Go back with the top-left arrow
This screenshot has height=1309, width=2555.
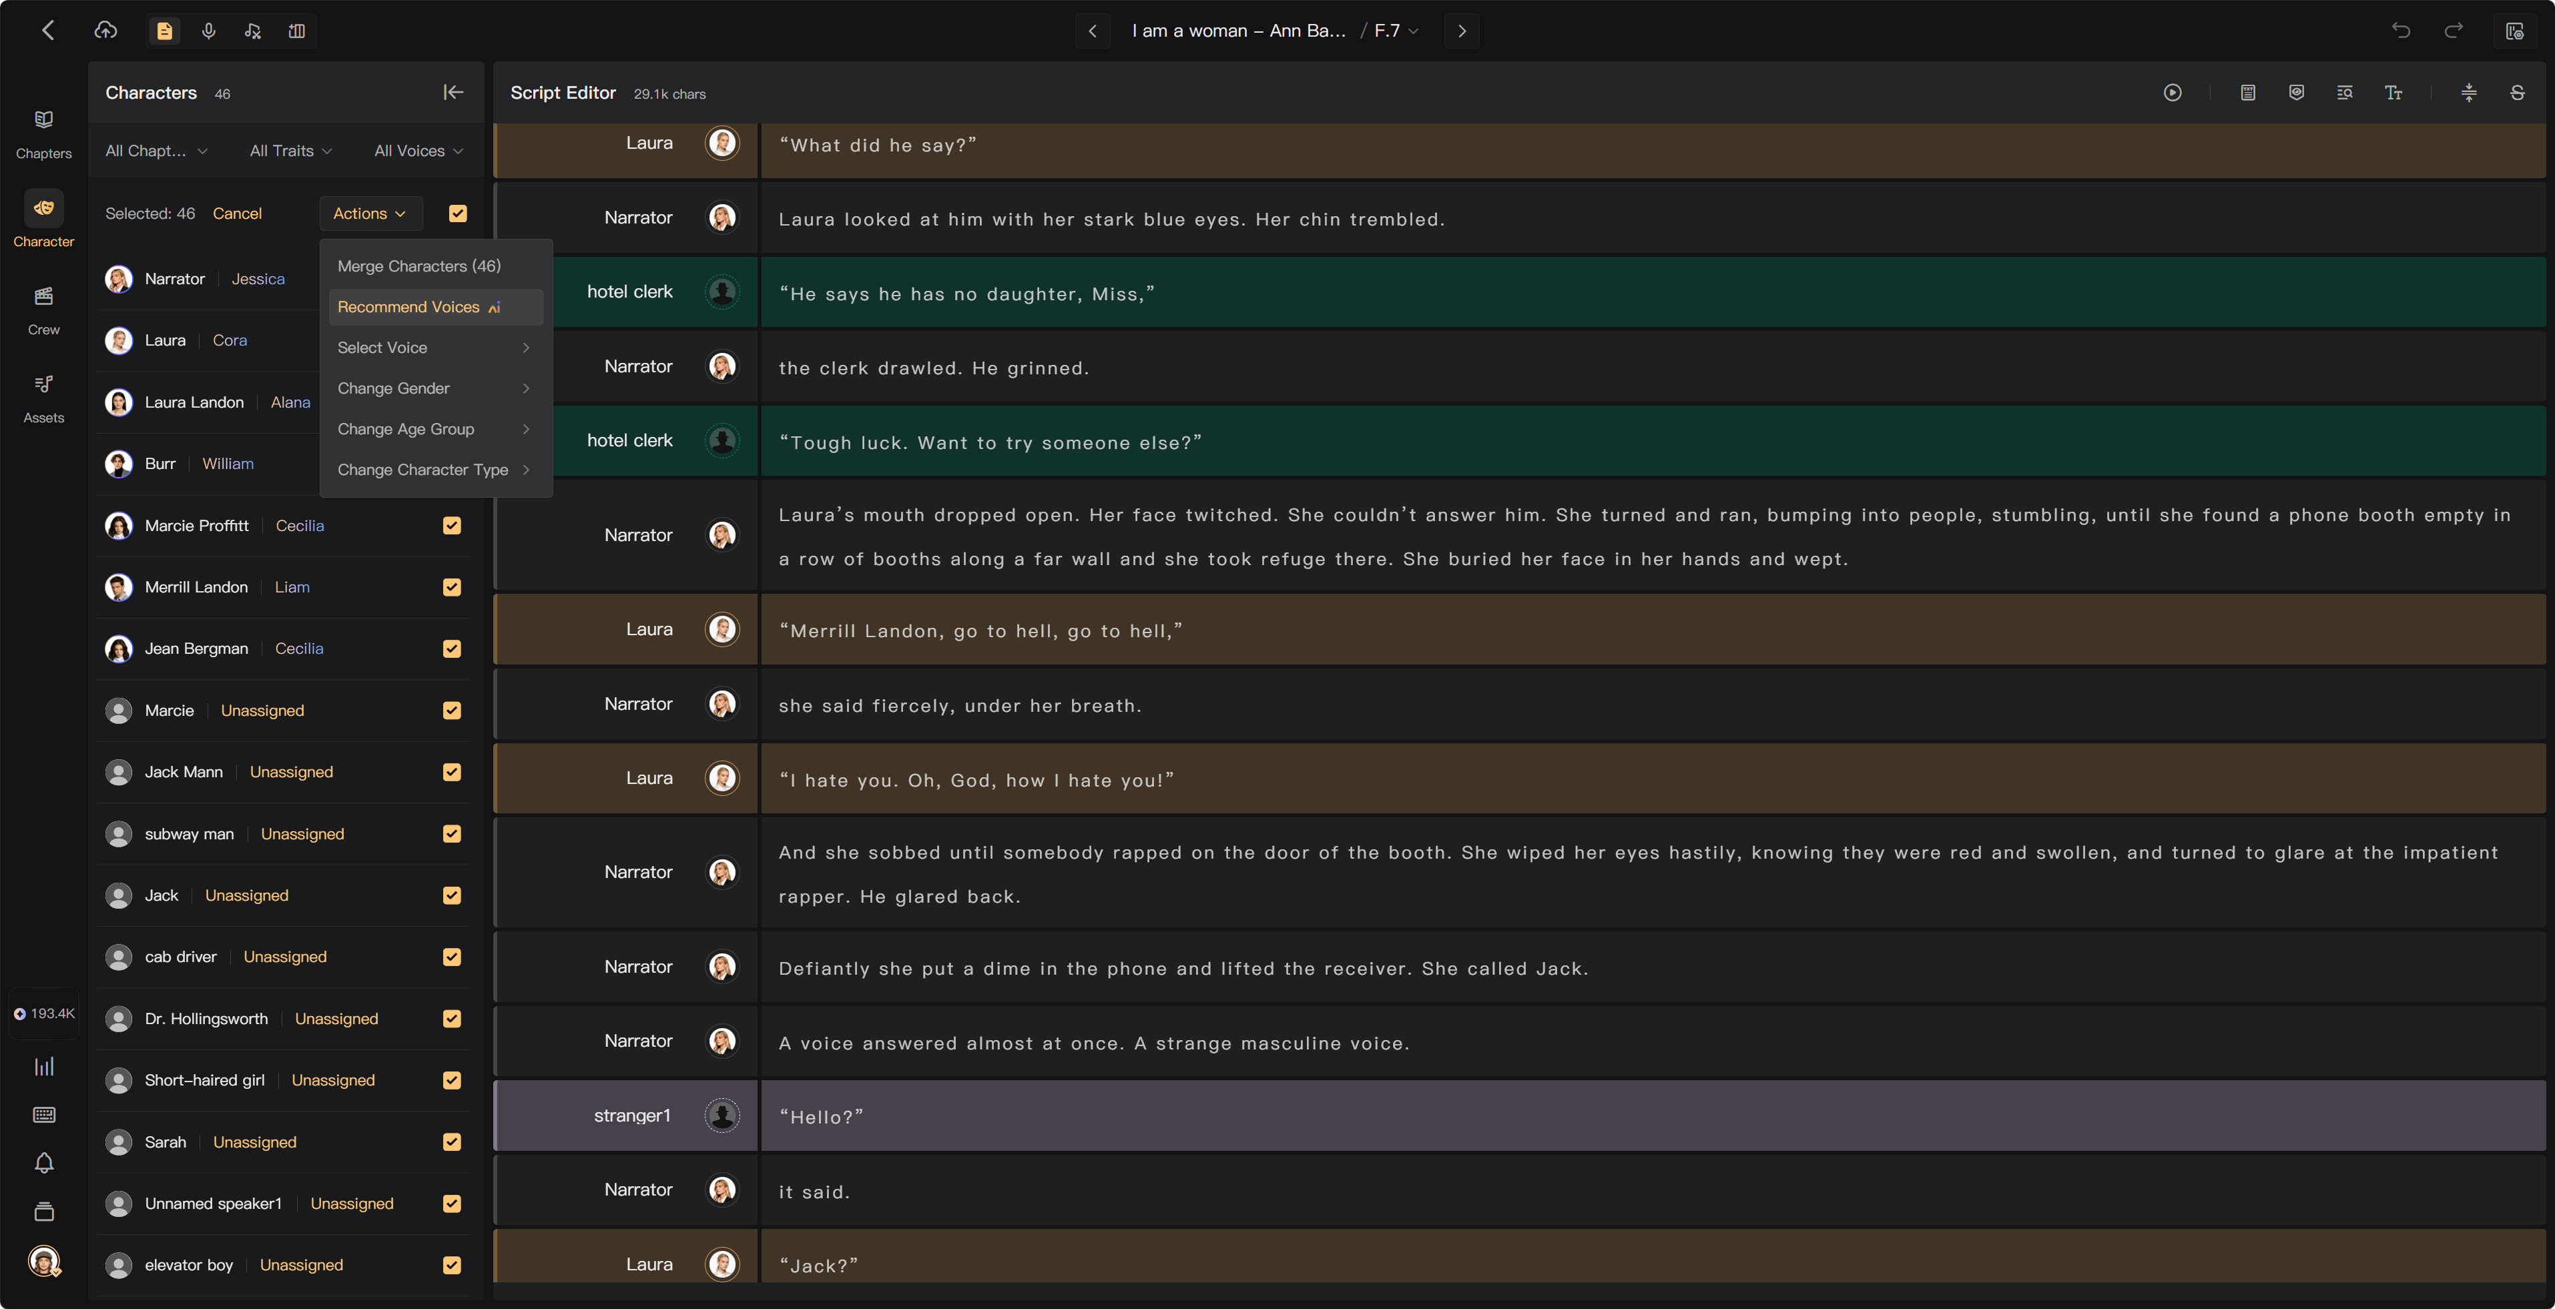[47, 31]
